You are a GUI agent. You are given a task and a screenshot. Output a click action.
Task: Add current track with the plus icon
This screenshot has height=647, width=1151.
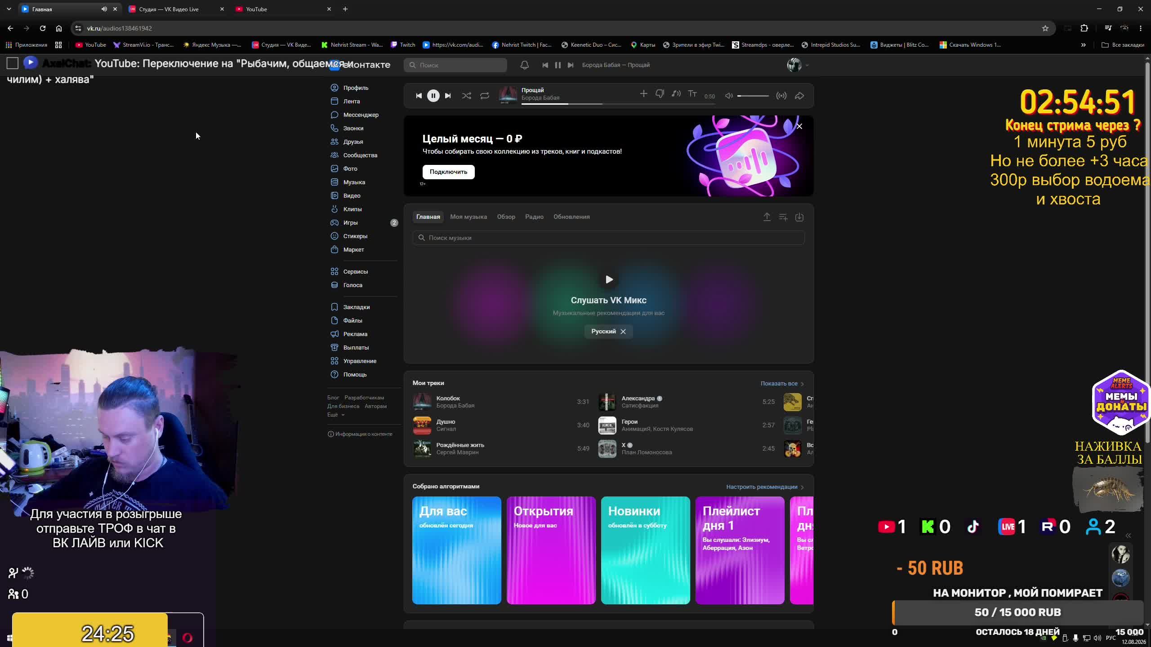point(643,93)
